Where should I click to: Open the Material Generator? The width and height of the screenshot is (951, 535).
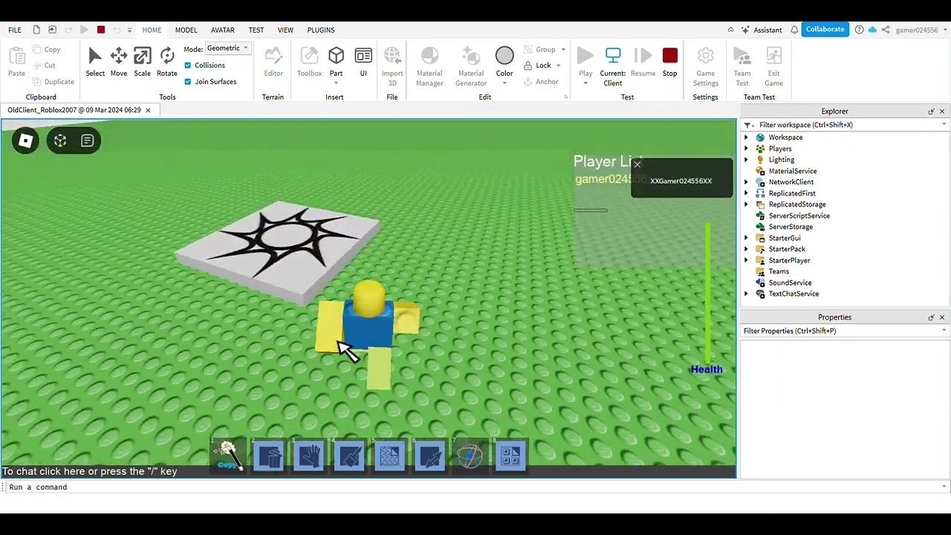tap(471, 66)
